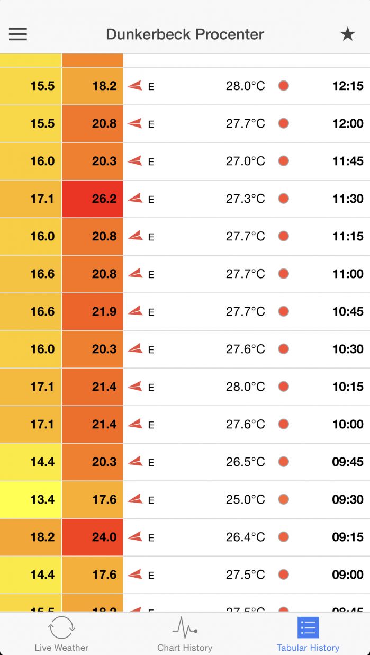Select the 10:45 history row time
The width and height of the screenshot is (370, 655).
click(348, 311)
